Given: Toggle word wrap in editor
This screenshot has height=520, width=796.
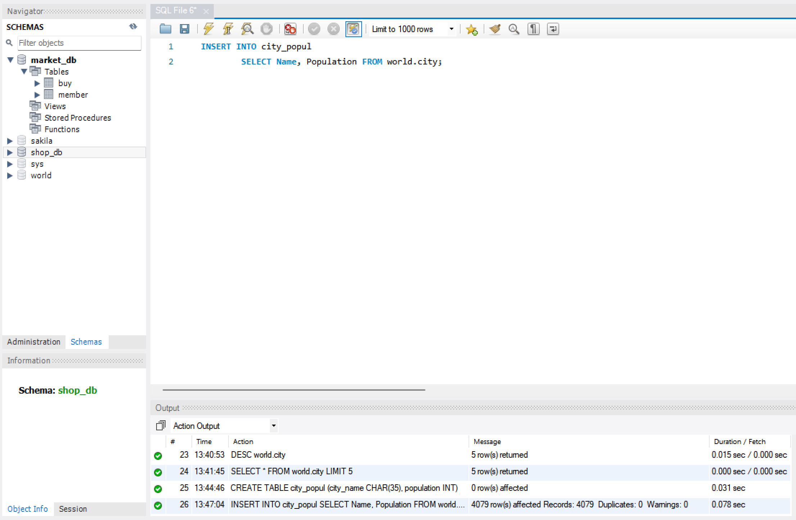Looking at the screenshot, I should click(553, 29).
